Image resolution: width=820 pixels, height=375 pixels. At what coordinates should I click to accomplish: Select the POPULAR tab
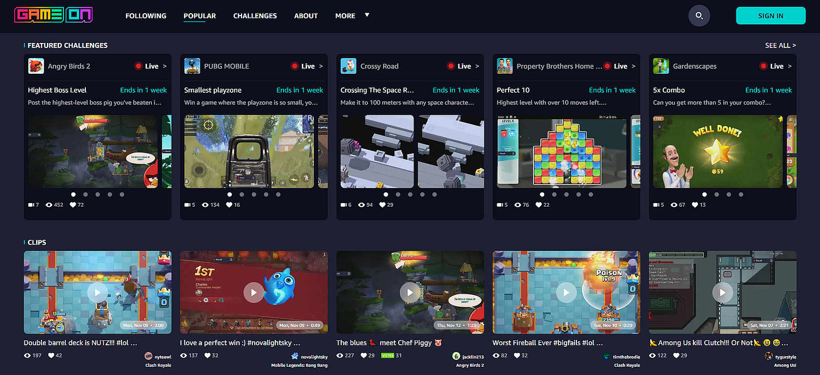[200, 16]
